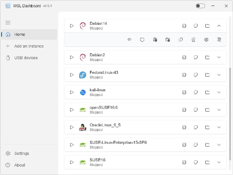
Task: Open the folder icon for OracleLinux_9_5
Action: [x=207, y=127]
